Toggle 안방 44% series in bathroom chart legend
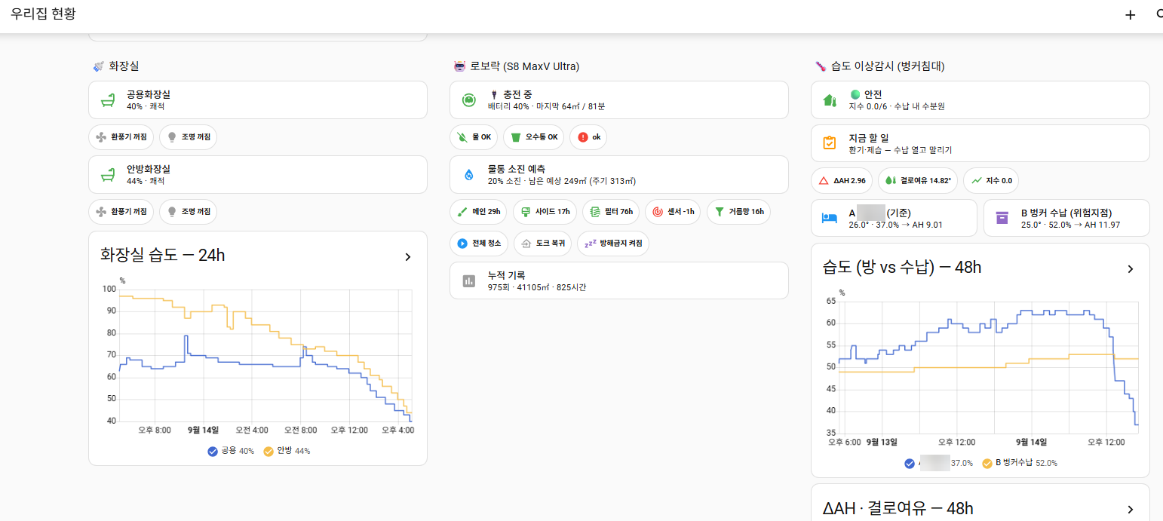Screen dimensions: 1163x521 tap(287, 451)
